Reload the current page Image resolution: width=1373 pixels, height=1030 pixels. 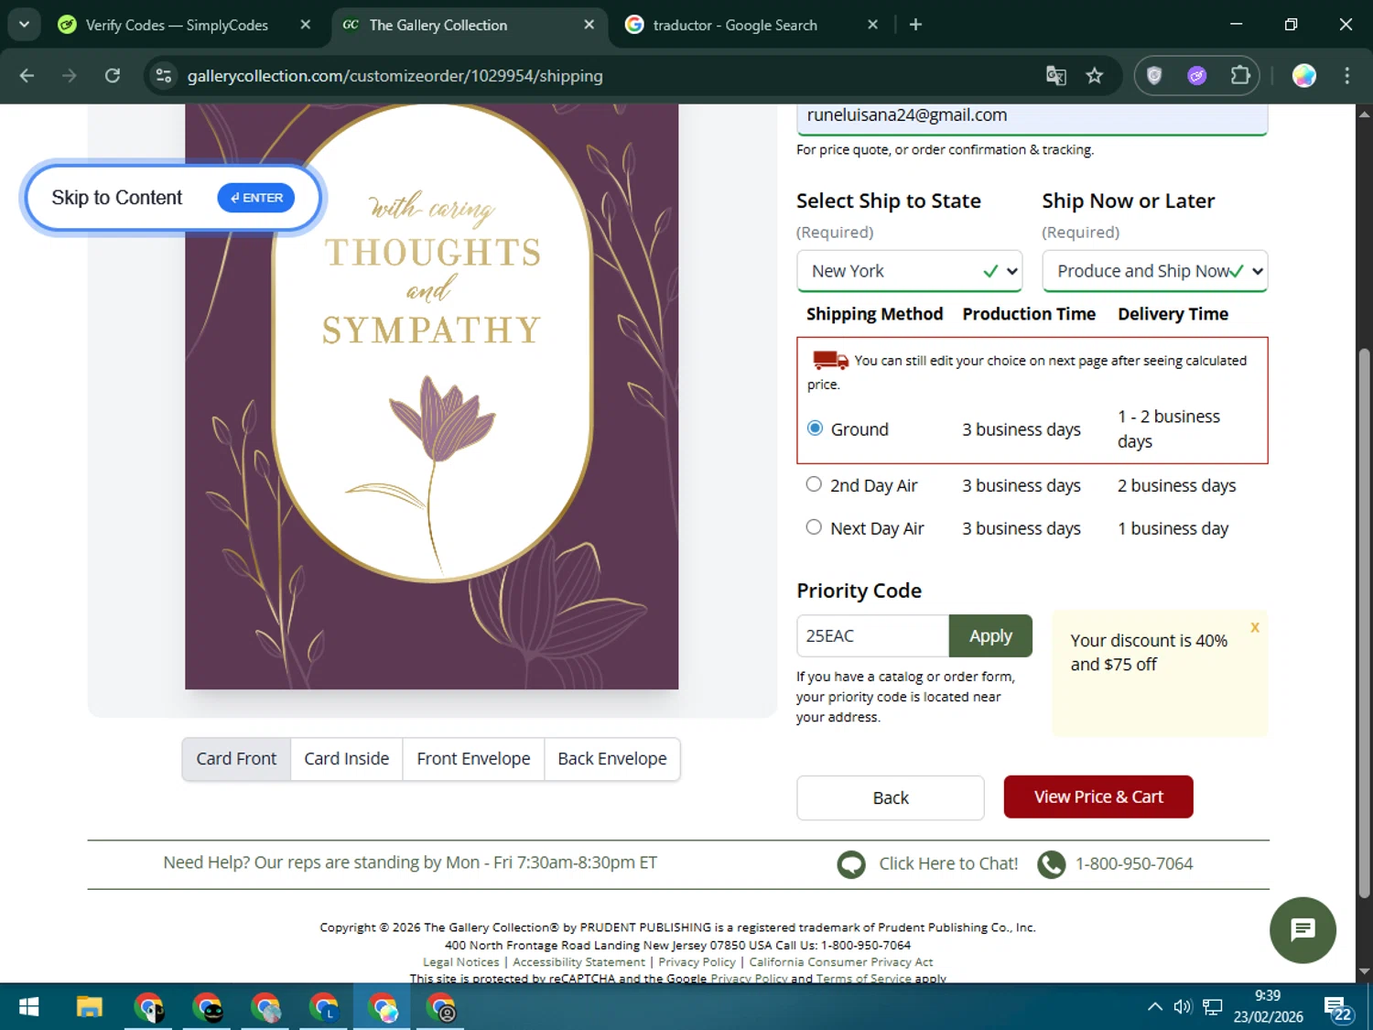[x=113, y=76]
